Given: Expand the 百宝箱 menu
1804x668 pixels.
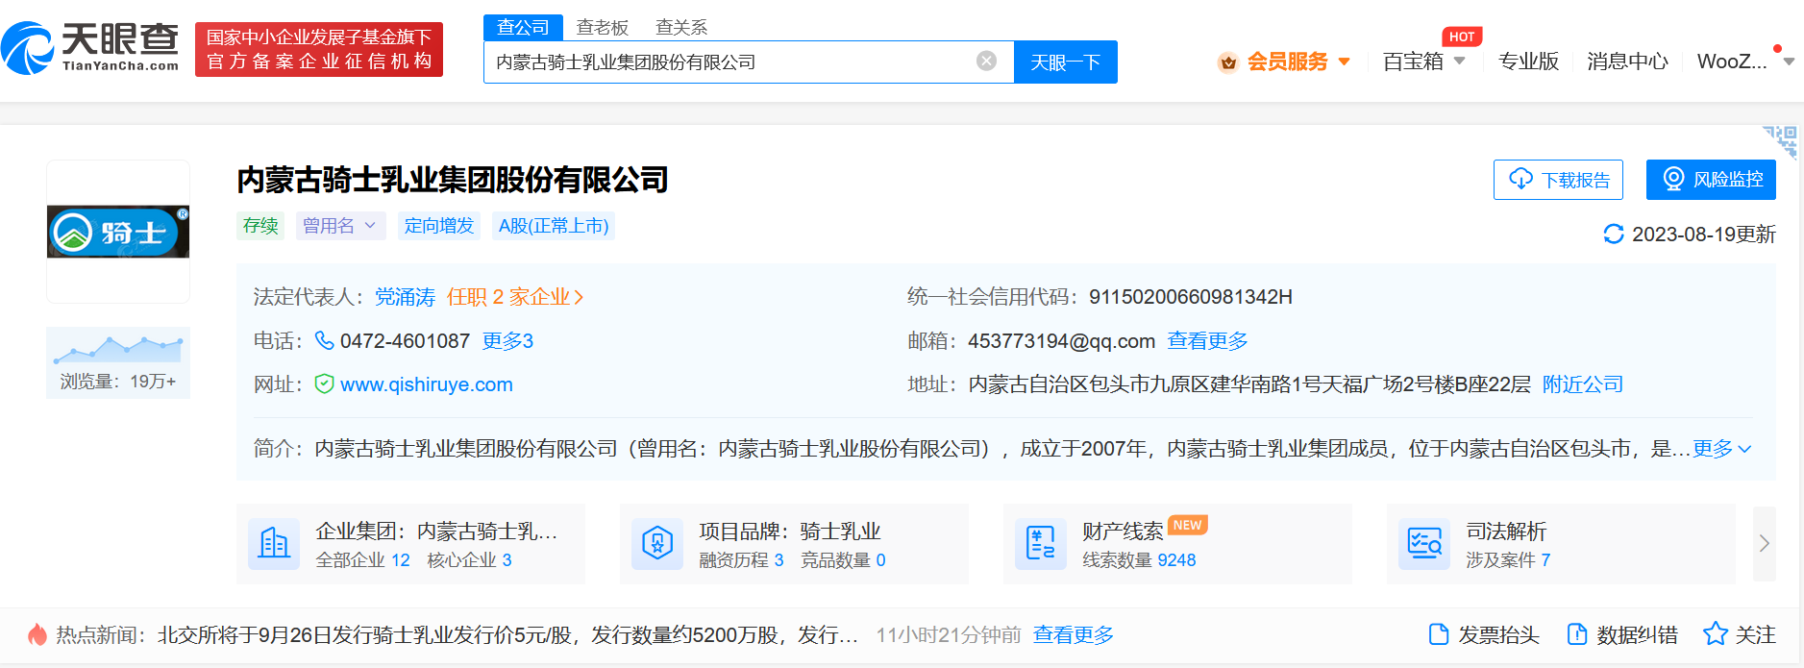Looking at the screenshot, I should click(x=1423, y=62).
